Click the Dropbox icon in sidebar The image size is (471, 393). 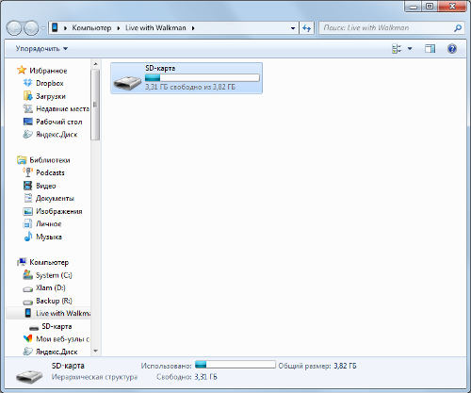(27, 83)
